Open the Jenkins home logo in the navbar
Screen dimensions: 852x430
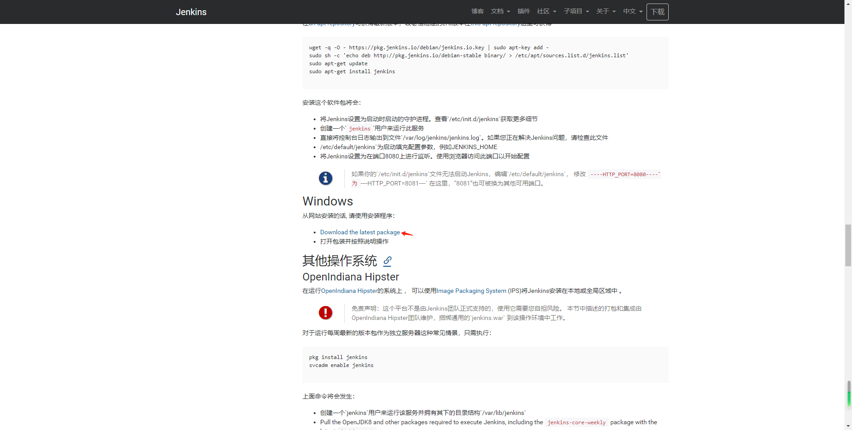pos(191,12)
